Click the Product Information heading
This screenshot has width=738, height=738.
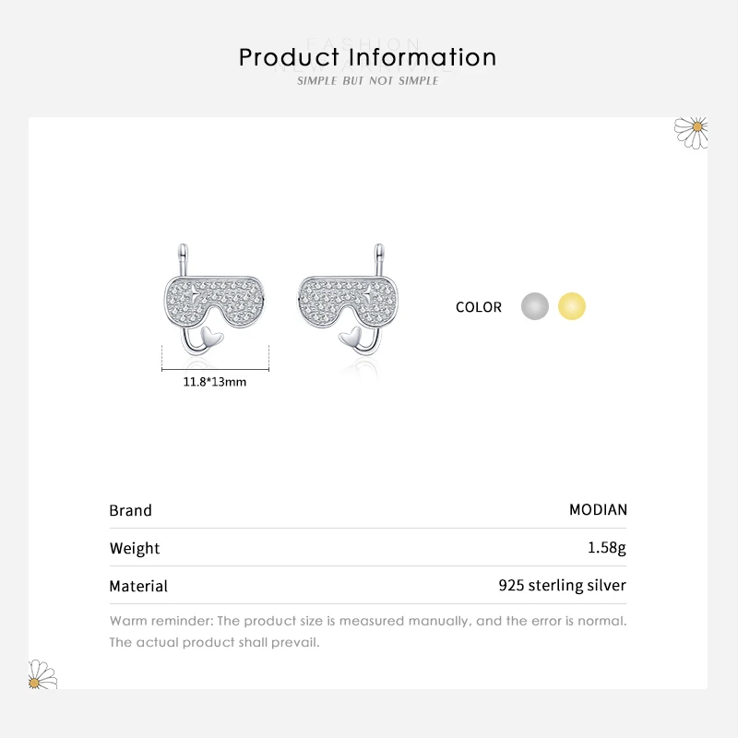click(368, 57)
